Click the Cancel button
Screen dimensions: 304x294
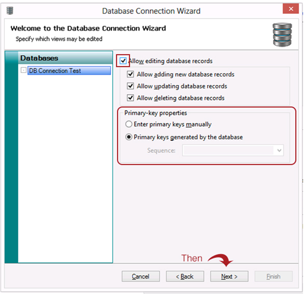pos(141,276)
